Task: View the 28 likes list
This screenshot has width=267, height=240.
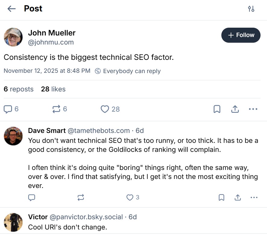Action: [x=53, y=89]
